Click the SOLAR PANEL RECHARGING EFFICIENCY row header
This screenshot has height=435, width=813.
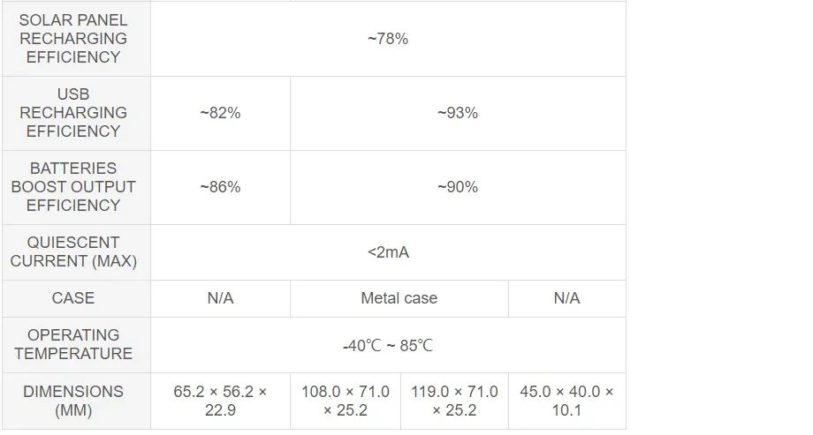(73, 38)
